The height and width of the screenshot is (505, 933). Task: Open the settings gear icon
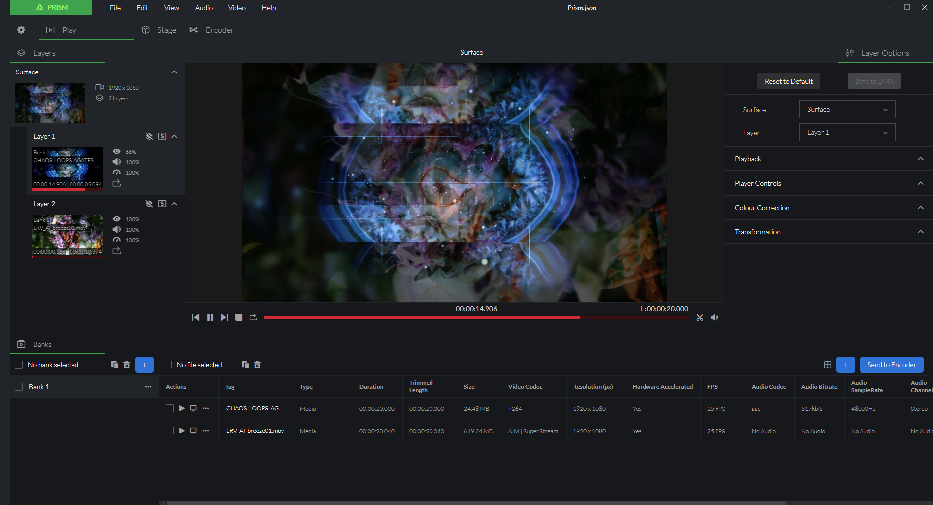pyautogui.click(x=21, y=30)
